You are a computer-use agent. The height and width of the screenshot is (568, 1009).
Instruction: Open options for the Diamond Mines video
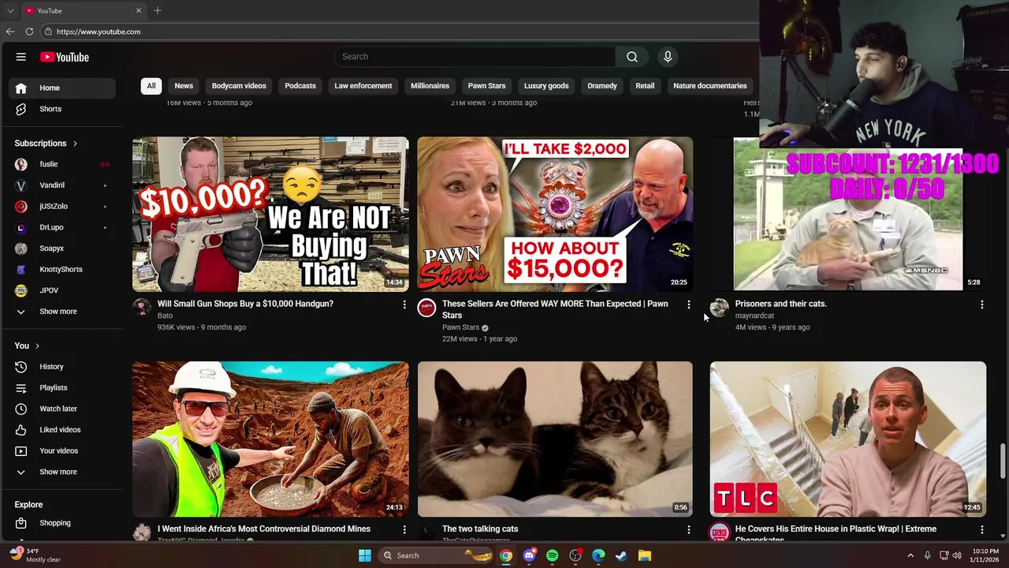click(x=404, y=529)
